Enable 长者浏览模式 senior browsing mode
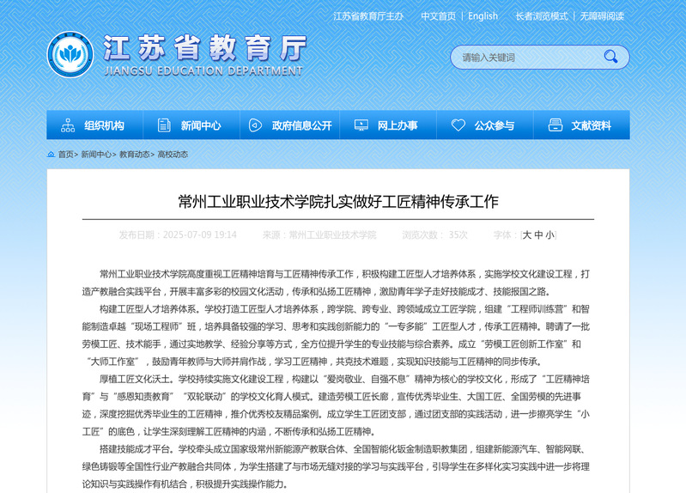Image resolution: width=686 pixels, height=493 pixels. (542, 16)
